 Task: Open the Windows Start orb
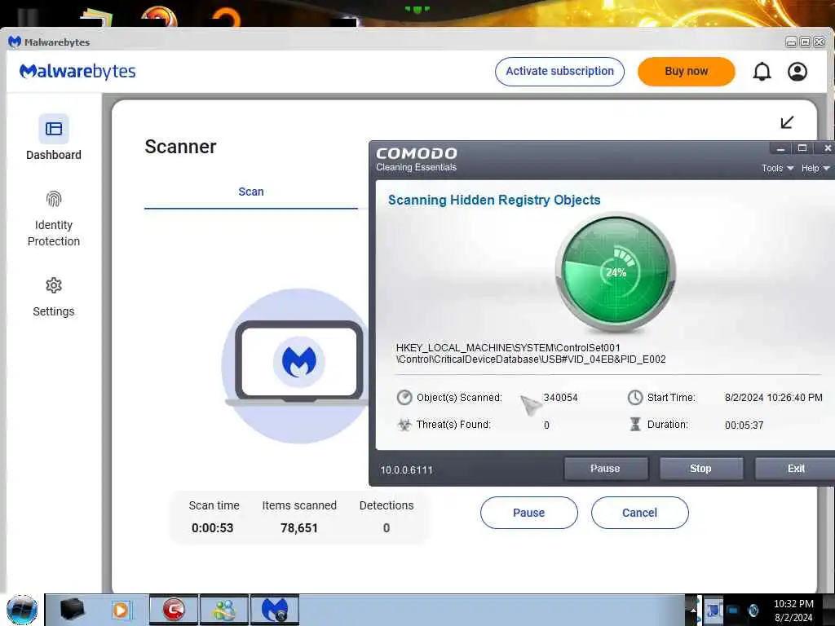[x=22, y=610]
